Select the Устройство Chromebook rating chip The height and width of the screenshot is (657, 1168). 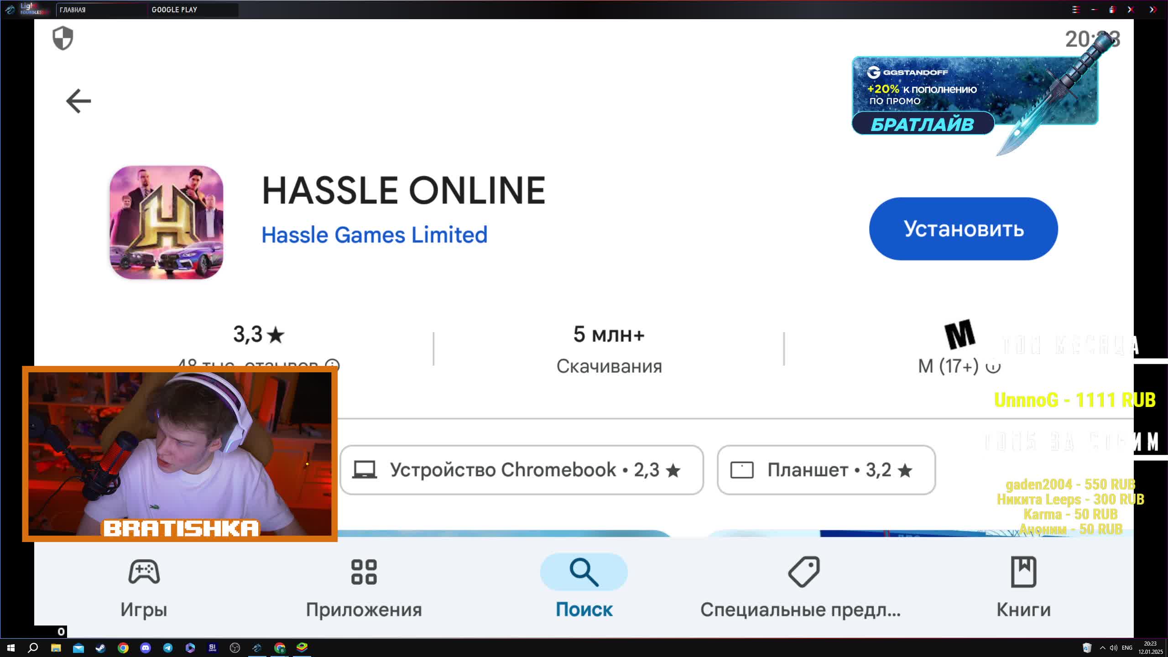521,470
